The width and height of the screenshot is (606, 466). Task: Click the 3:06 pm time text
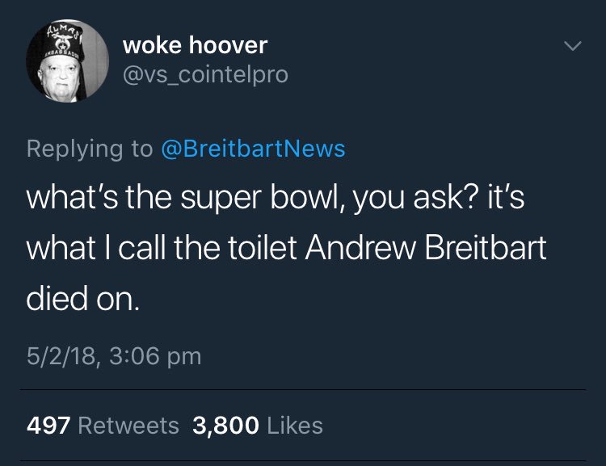(155, 356)
